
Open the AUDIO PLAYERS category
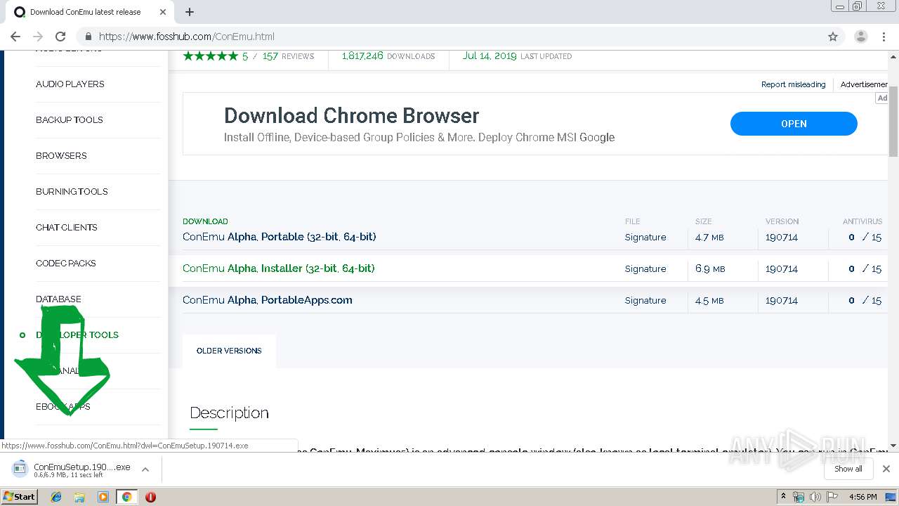tap(70, 84)
